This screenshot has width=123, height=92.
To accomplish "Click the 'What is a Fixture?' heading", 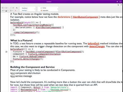I will tap(21, 40).
